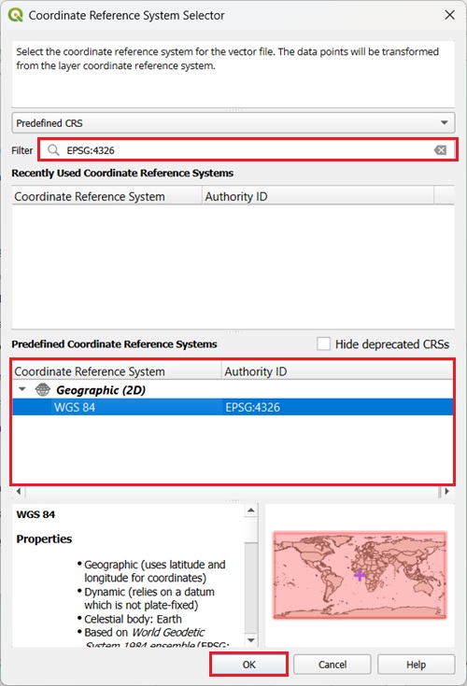Sort recently used list by Coordinate Reference System
This screenshot has width=467, height=686.
[106, 196]
